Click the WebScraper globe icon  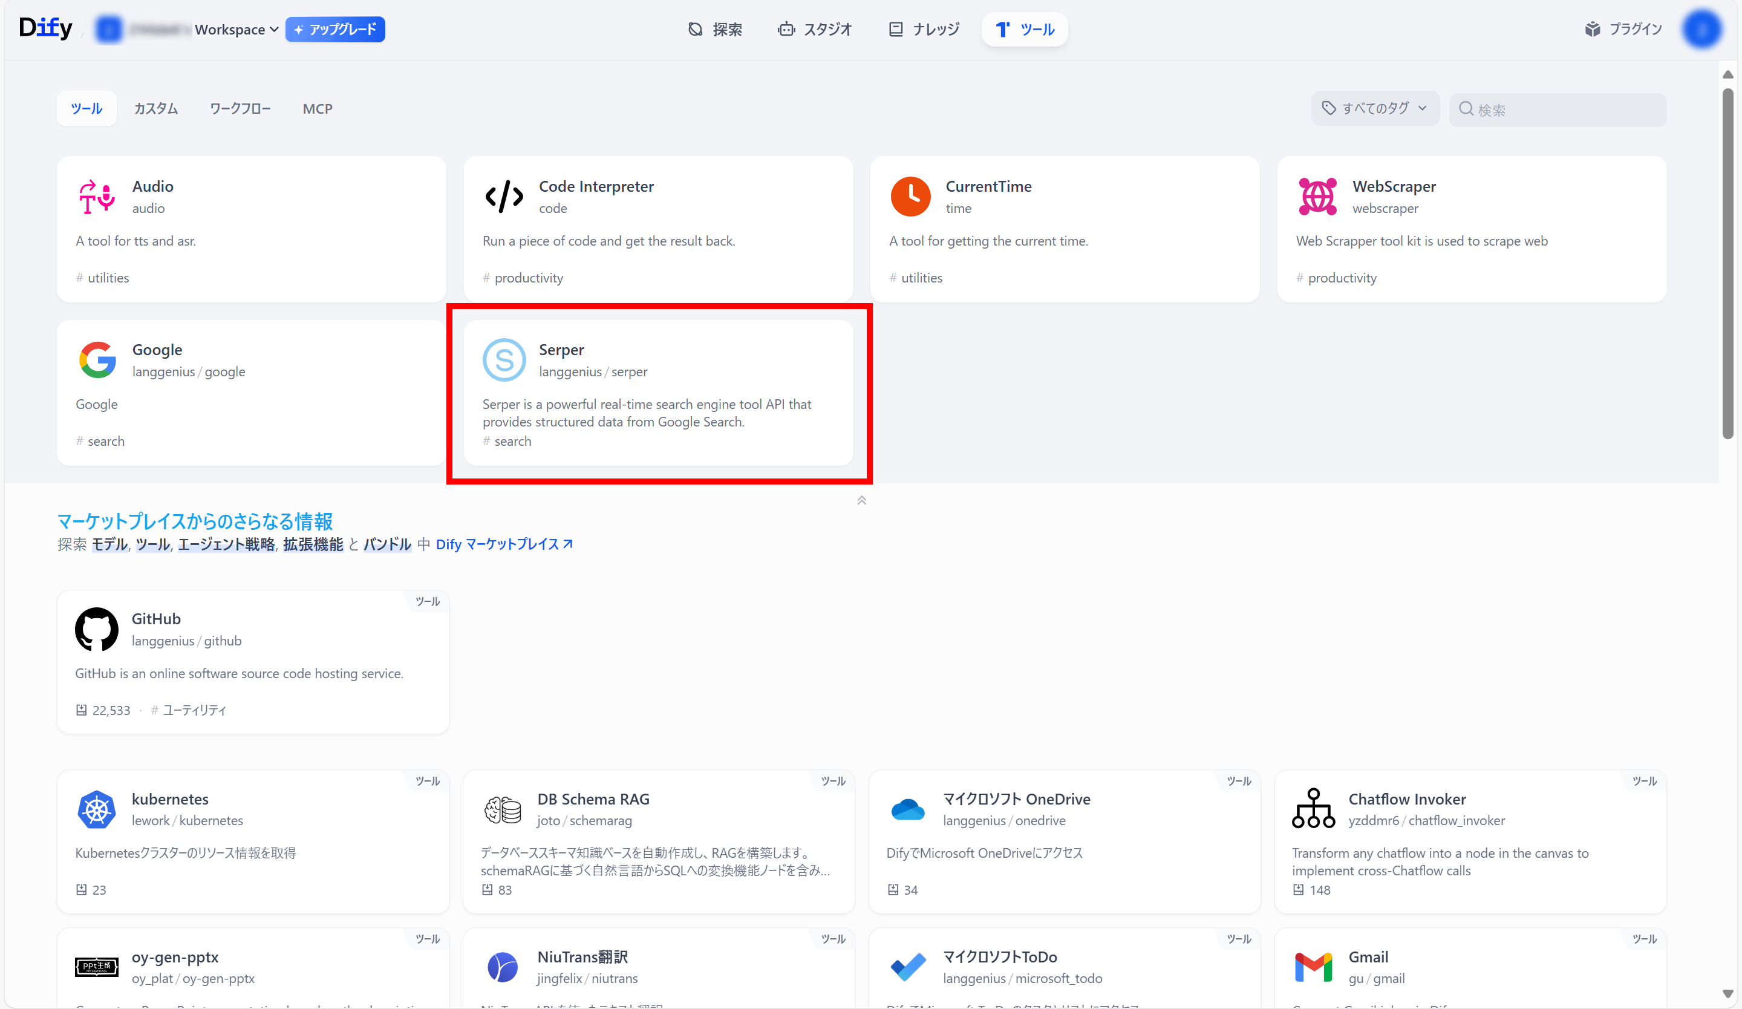[1317, 197]
